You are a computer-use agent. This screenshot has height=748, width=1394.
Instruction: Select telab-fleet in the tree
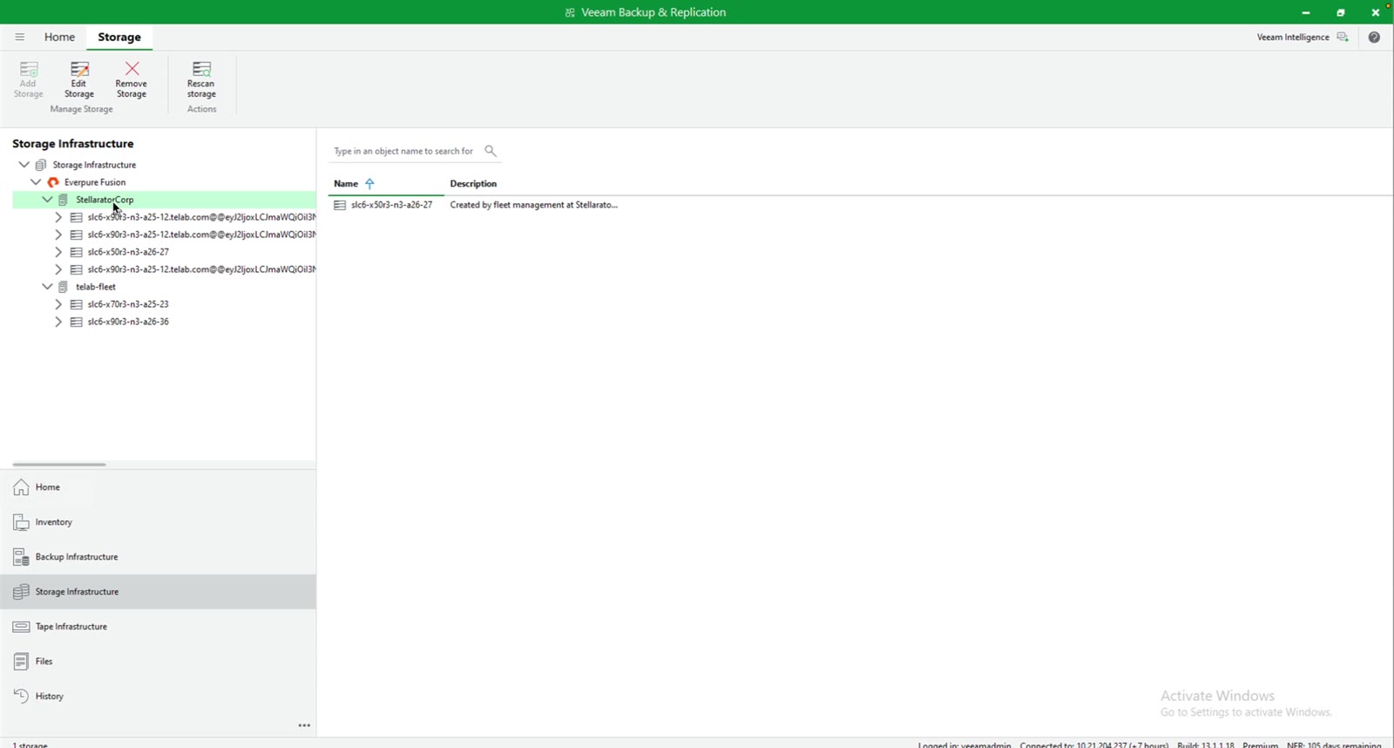coord(96,287)
